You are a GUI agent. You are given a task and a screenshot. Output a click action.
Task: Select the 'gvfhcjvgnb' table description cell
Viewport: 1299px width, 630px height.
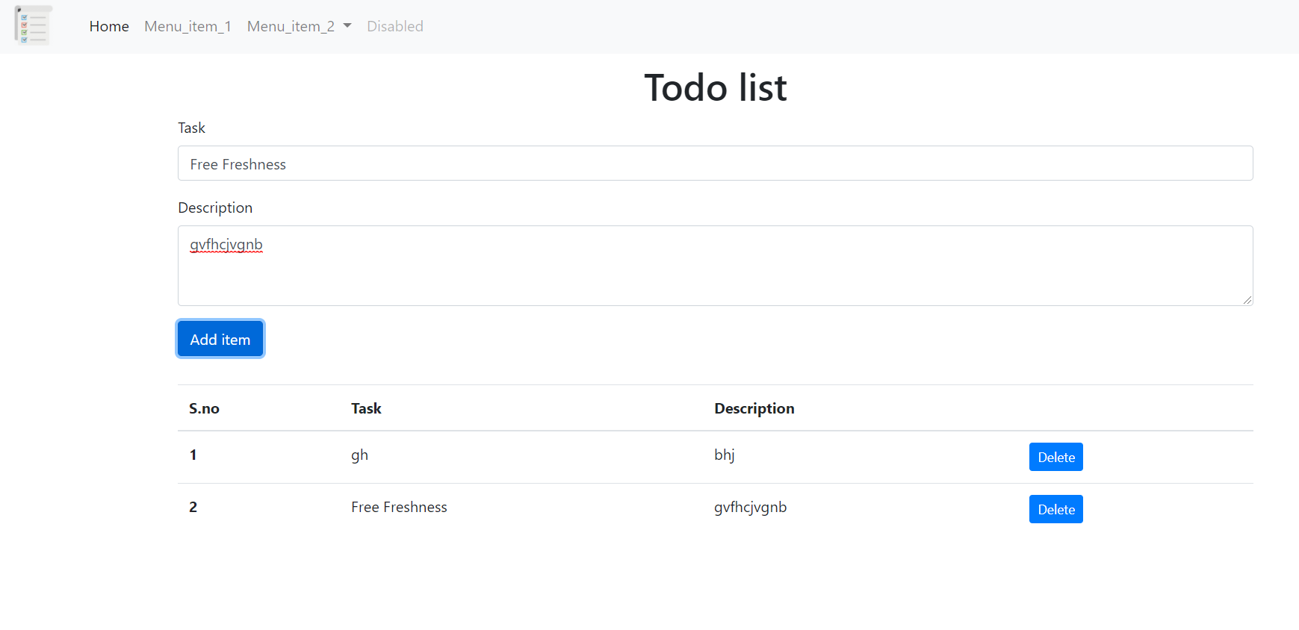coord(750,508)
